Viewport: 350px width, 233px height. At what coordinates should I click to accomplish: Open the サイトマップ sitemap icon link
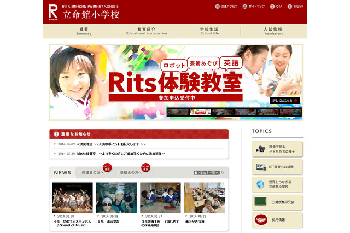254,7
